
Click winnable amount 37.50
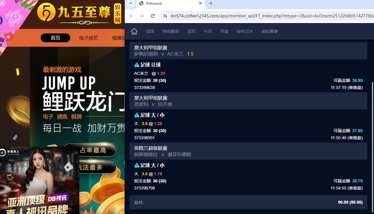357,131
